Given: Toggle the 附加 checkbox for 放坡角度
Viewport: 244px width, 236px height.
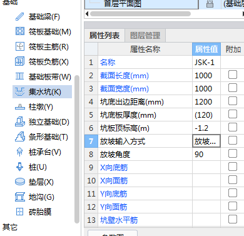Looking at the screenshot, I should (x=233, y=153).
